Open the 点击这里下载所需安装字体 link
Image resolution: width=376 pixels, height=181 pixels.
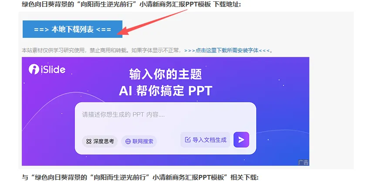click(x=227, y=50)
